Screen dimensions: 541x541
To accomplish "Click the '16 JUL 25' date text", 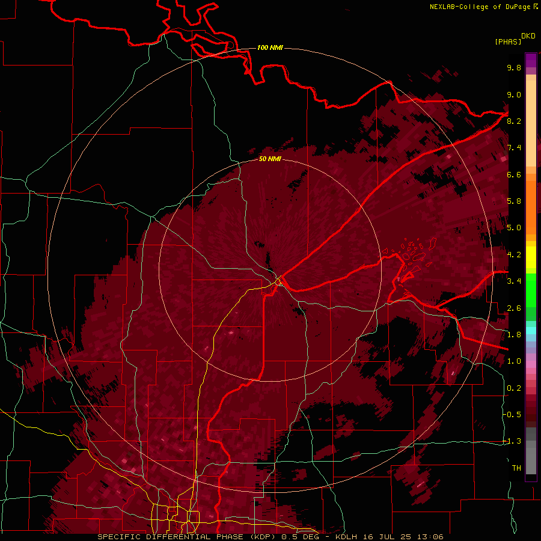I will pyautogui.click(x=387, y=537).
